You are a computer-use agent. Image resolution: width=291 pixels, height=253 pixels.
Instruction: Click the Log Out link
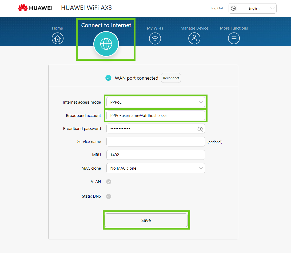point(217,8)
